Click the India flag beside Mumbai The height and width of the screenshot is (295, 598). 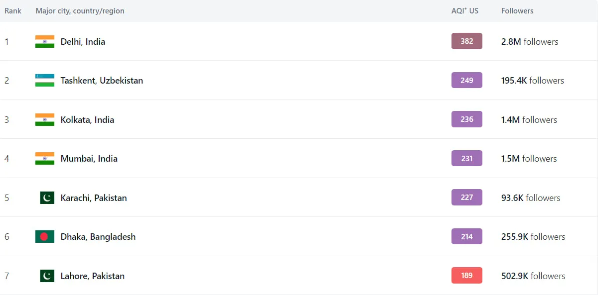45,159
